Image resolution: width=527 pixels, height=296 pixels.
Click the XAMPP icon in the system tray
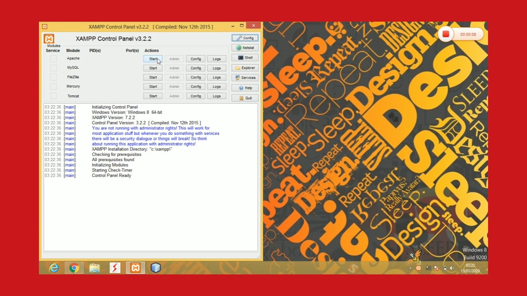(x=418, y=268)
